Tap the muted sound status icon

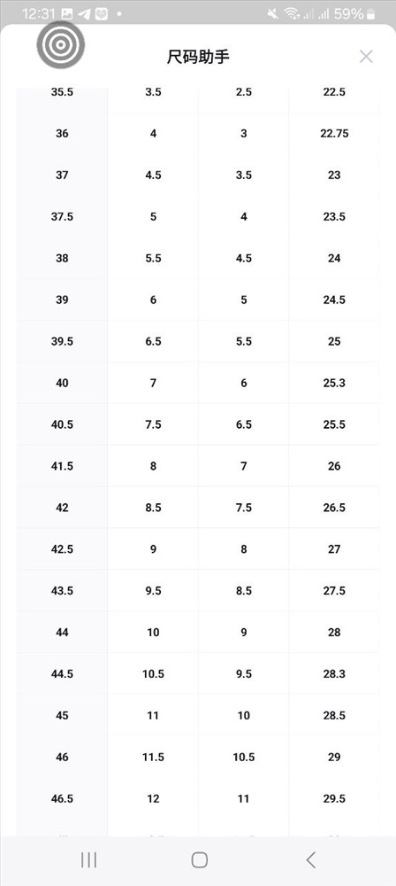click(x=273, y=14)
